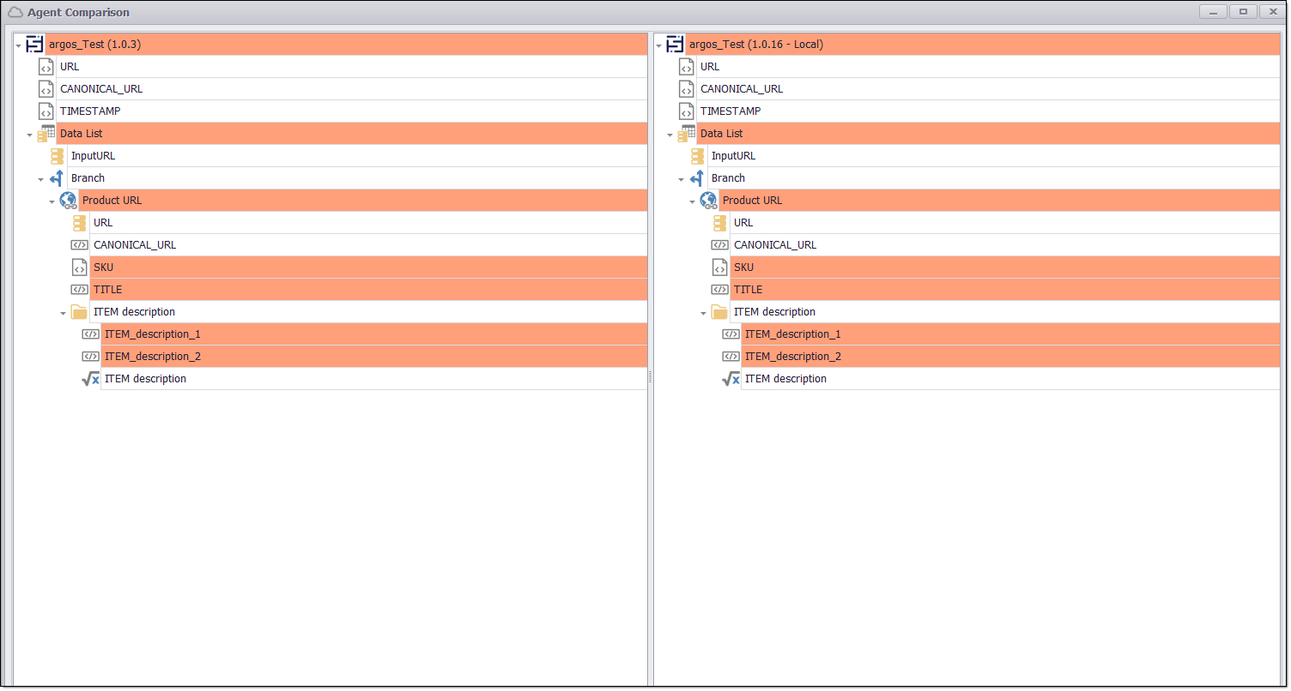Collapse the argos_Test (1.0.16 - Local) root node
Image resolution: width=1291 pixels, height=691 pixels.
tap(659, 45)
